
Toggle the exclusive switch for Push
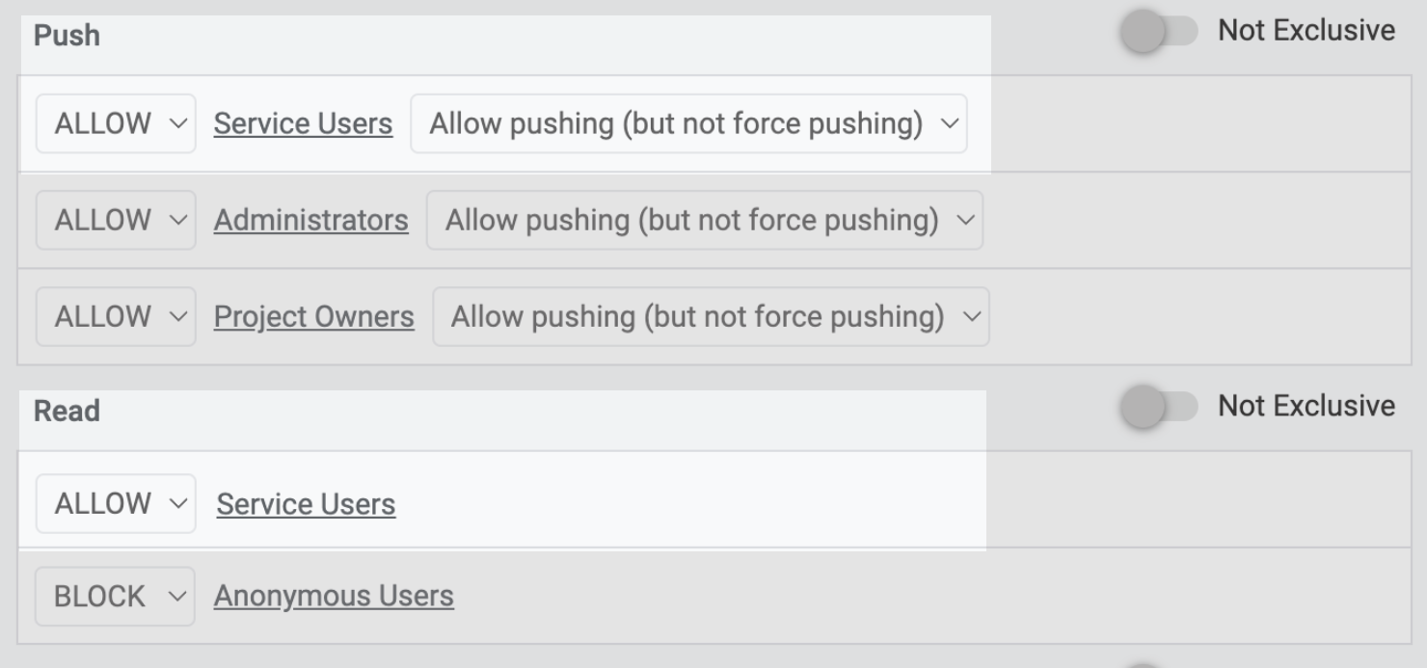pyautogui.click(x=1157, y=32)
